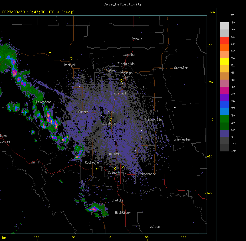Viewport: 246px width, 241px height.
Task: Click the white asterisk marker above Limestone
Action: click(44, 99)
